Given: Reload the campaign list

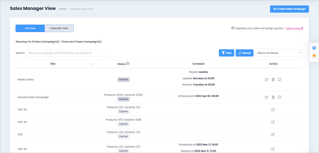Looking at the screenshot, I should pos(245,53).
